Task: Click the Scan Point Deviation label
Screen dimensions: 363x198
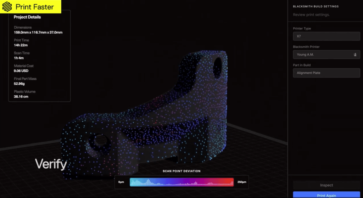Action: coord(181,171)
